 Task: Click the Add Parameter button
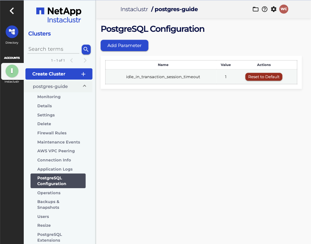click(124, 45)
